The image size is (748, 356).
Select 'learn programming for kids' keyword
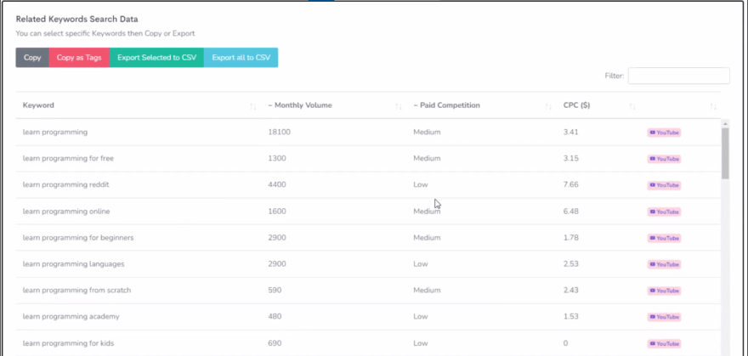pyautogui.click(x=68, y=343)
